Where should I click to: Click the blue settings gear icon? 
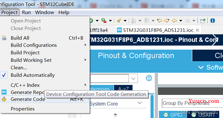point(149,78)
